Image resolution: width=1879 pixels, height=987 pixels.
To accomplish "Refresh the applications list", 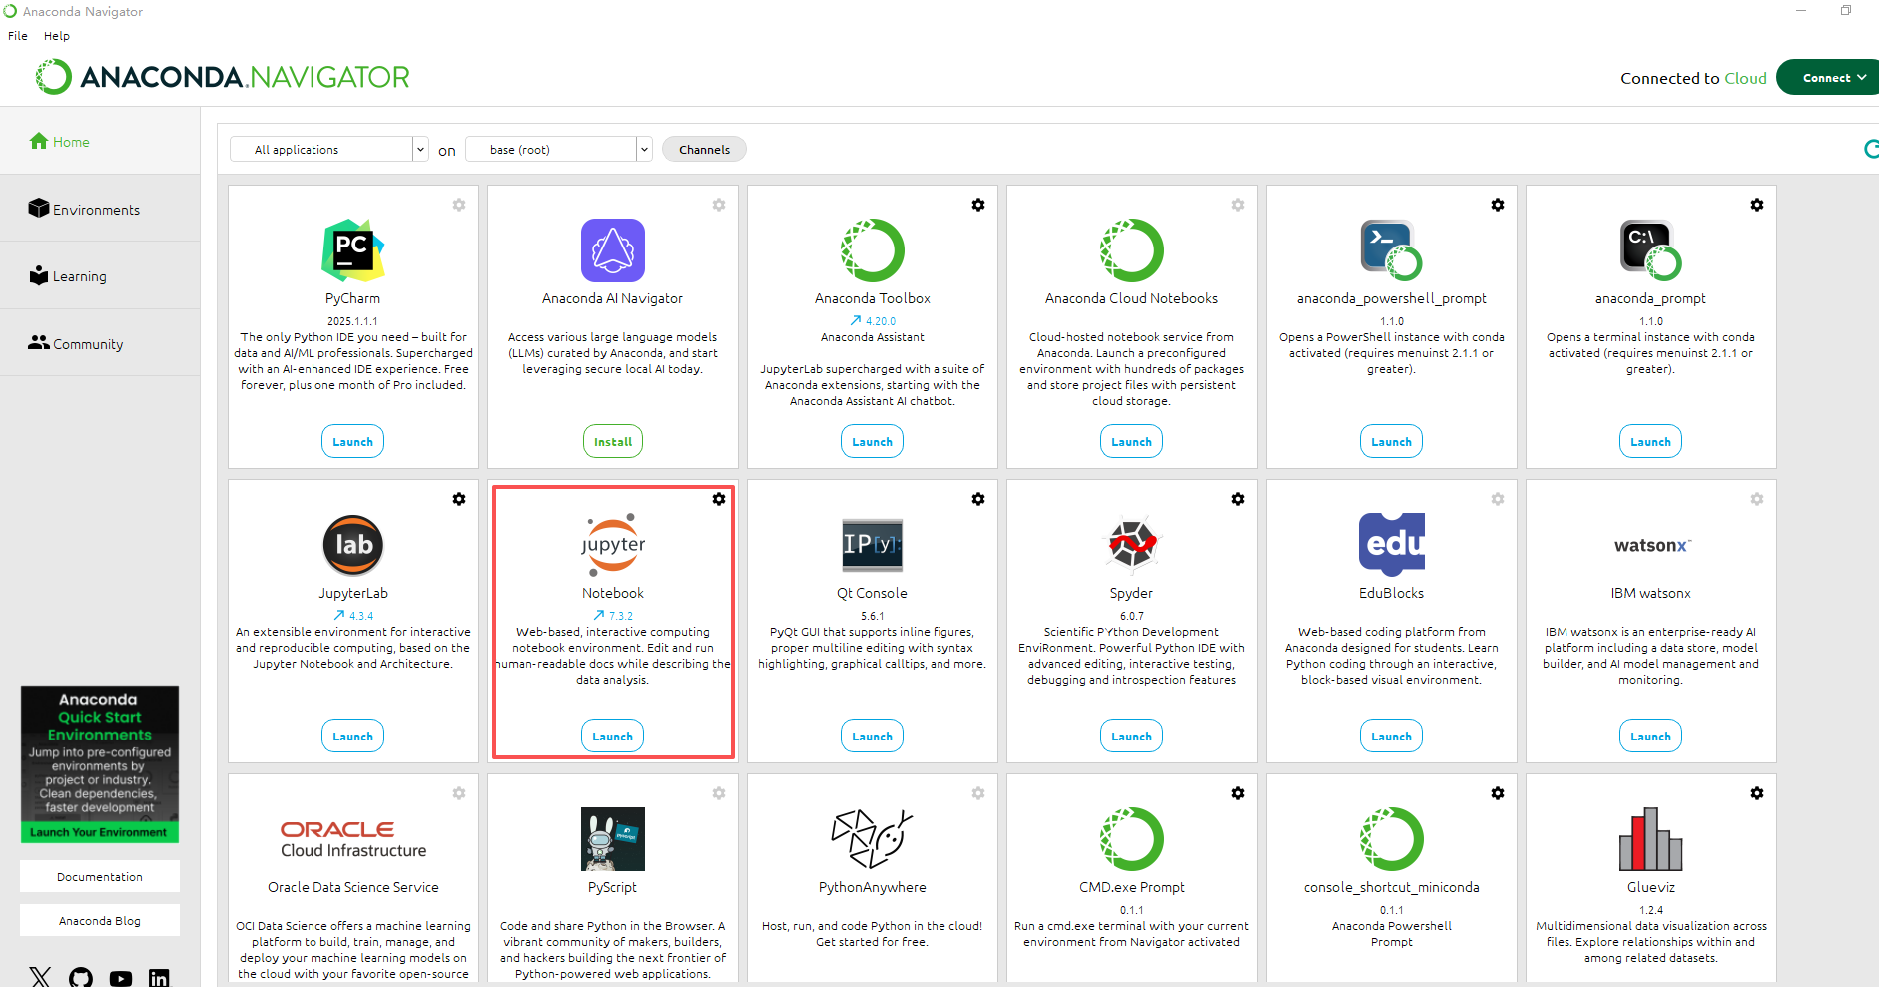I will point(1871,149).
